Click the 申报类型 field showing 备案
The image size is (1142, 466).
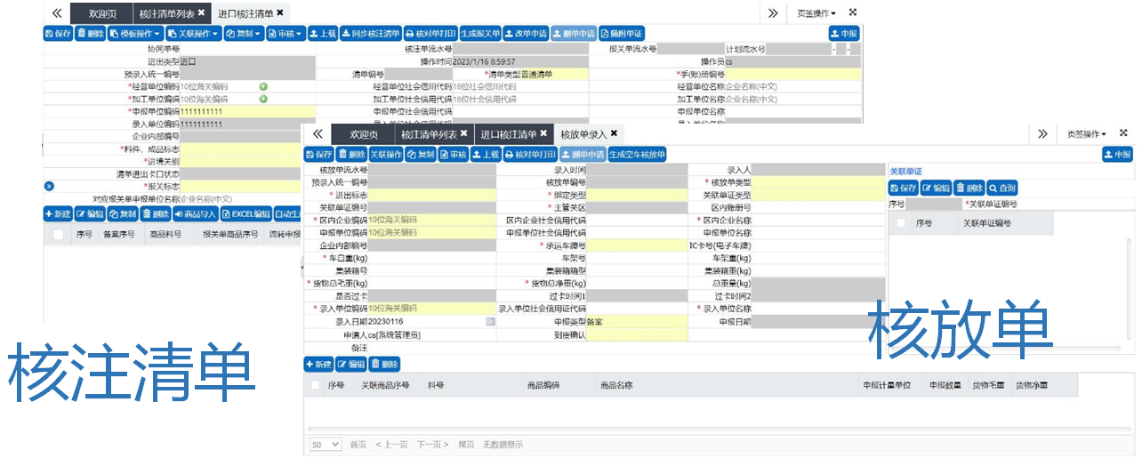click(637, 321)
